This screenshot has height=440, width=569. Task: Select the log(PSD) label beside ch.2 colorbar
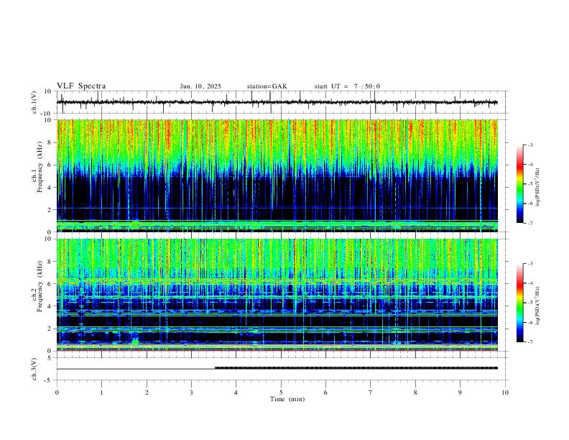click(x=538, y=306)
